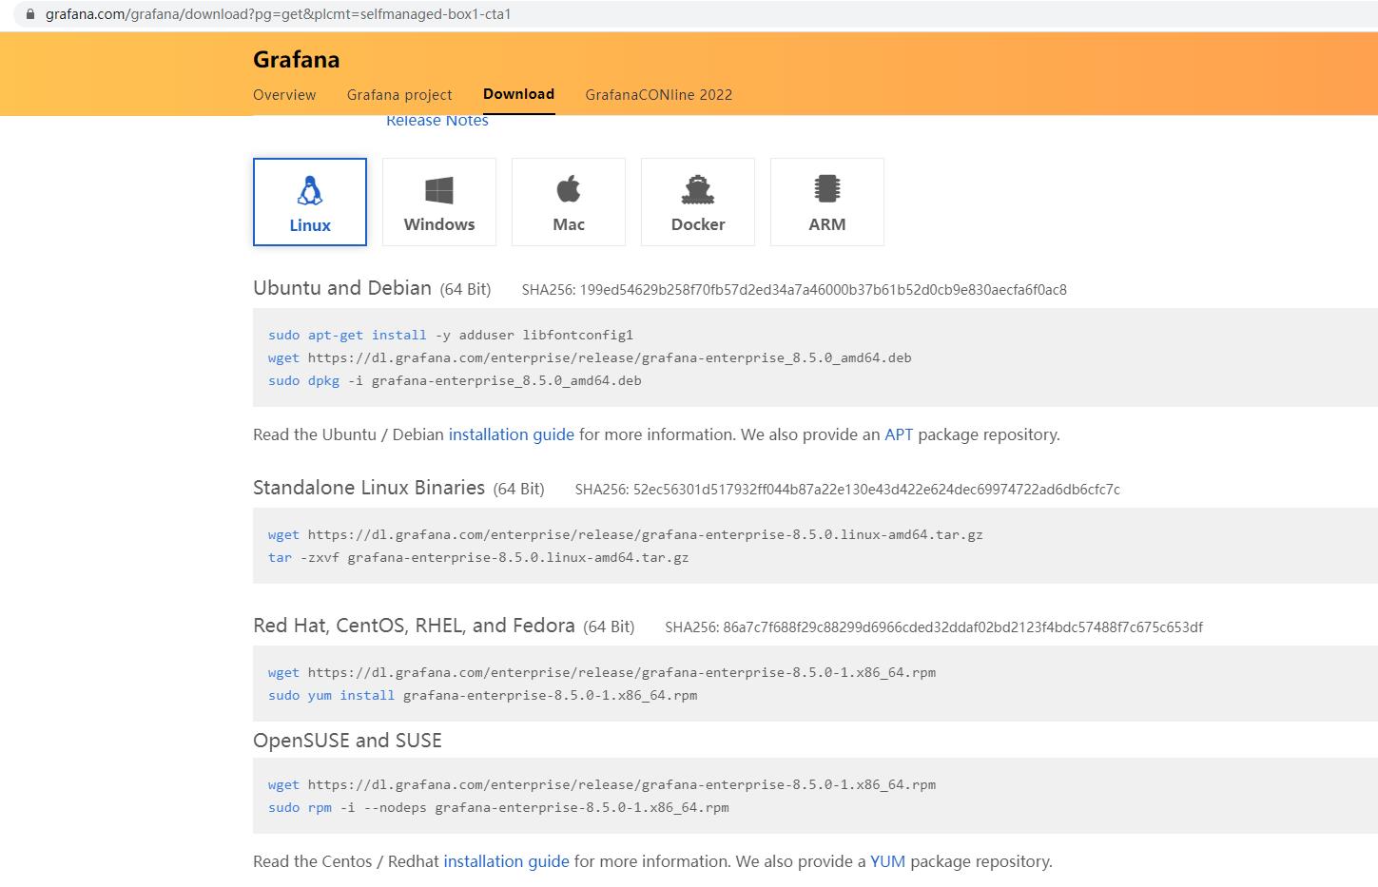Follow the APT package repository link
The image size is (1378, 887).
pos(899,434)
